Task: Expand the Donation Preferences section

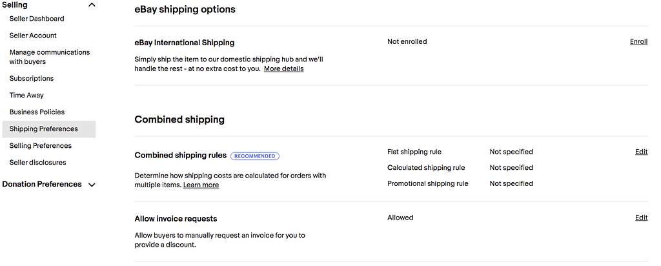Action: (92, 185)
